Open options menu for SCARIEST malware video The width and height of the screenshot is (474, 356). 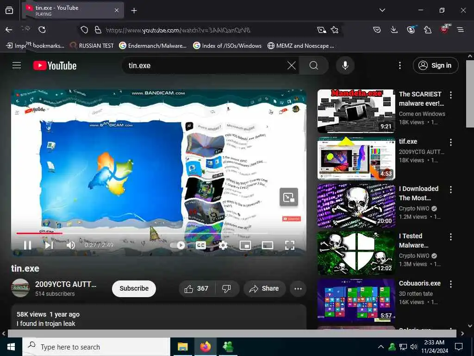point(451,95)
